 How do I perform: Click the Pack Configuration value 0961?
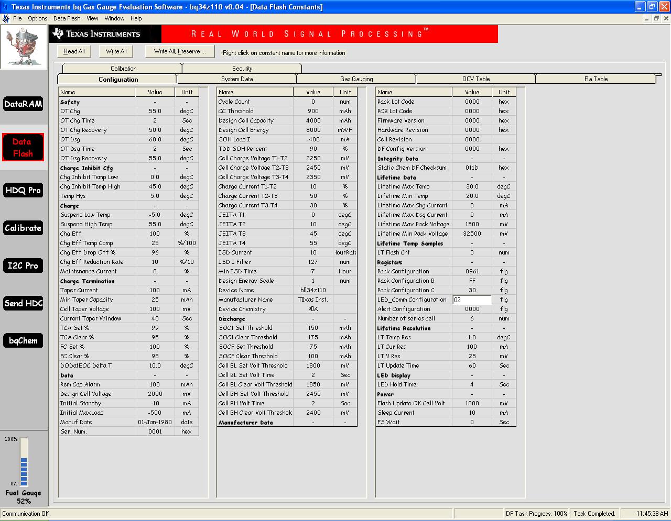[x=472, y=271]
